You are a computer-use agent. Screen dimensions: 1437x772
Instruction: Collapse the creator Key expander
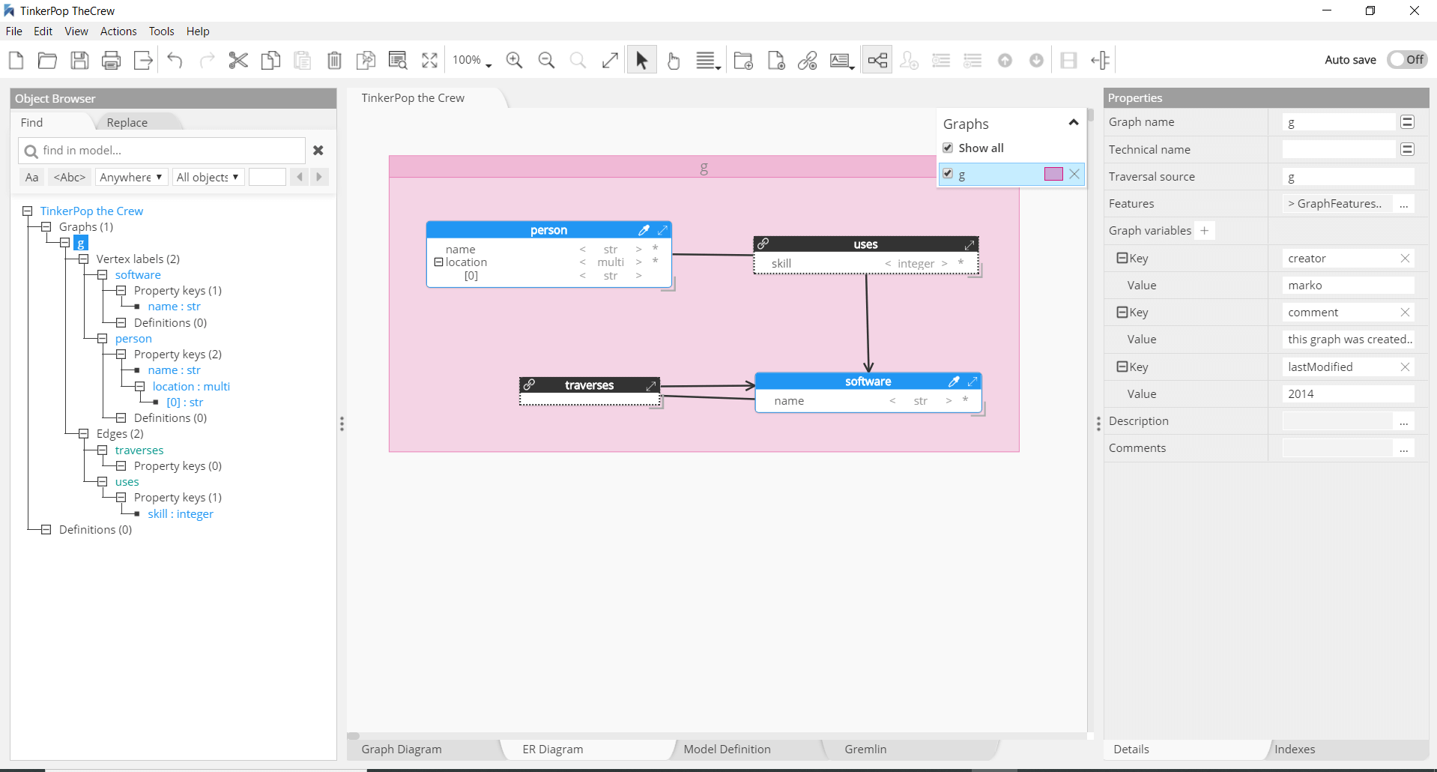click(x=1122, y=258)
